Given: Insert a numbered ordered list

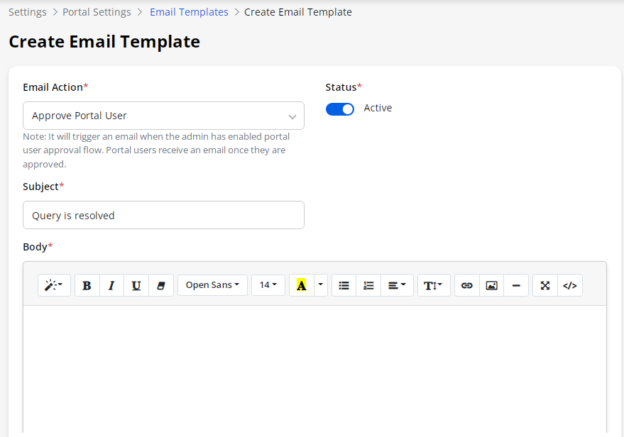Looking at the screenshot, I should [368, 285].
